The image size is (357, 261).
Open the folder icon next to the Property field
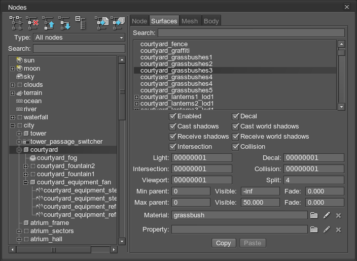(x=314, y=230)
